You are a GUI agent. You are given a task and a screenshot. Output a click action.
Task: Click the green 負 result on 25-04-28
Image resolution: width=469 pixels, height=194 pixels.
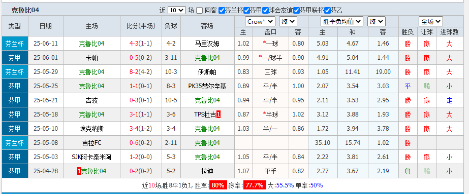tap(408, 171)
